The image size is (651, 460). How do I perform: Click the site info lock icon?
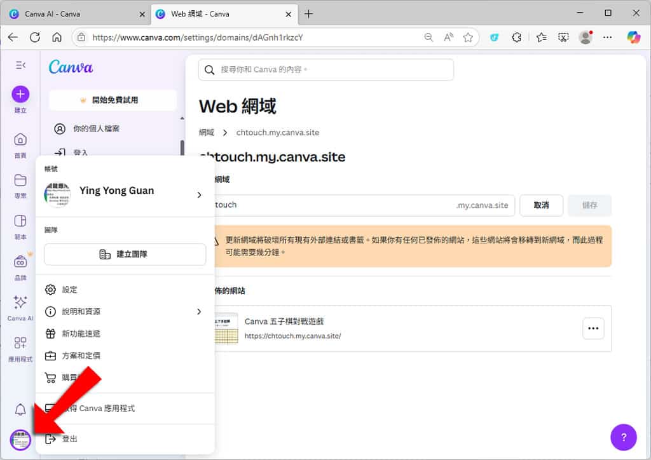pyautogui.click(x=82, y=37)
